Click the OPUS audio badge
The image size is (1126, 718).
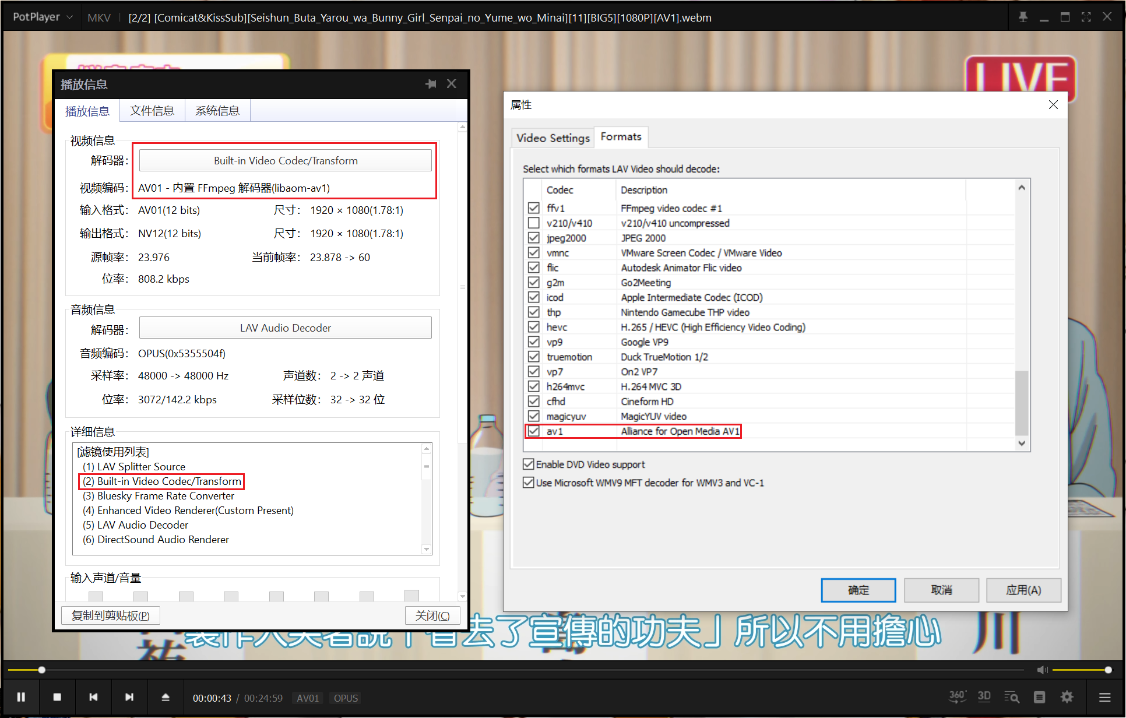346,698
